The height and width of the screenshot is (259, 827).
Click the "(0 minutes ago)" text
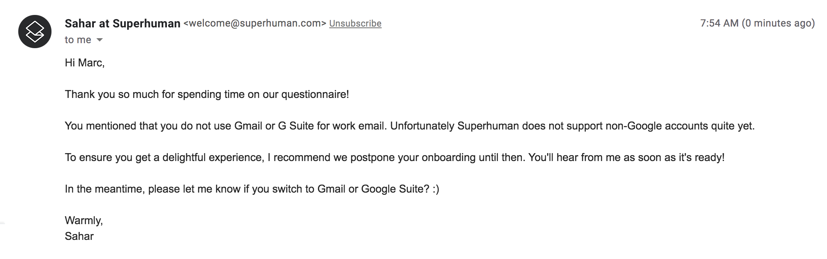(x=778, y=23)
